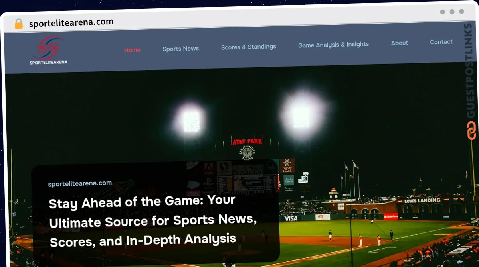
Task: Click the VISA banner on outfield wall
Action: (291, 218)
